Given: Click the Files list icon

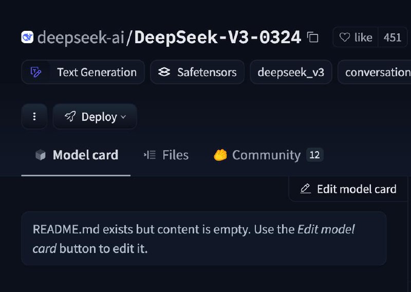Looking at the screenshot, I should coord(150,155).
